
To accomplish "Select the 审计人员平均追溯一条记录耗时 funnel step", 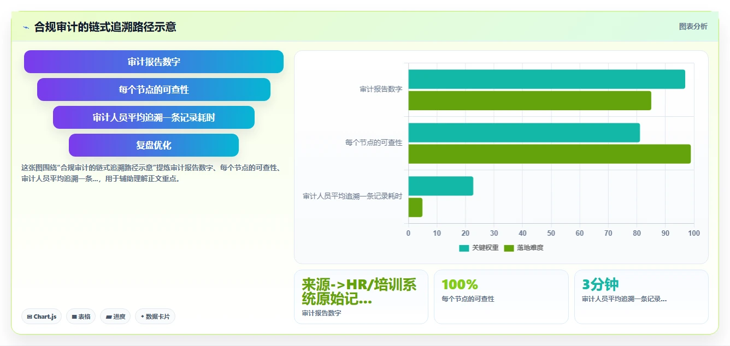I will point(154,117).
